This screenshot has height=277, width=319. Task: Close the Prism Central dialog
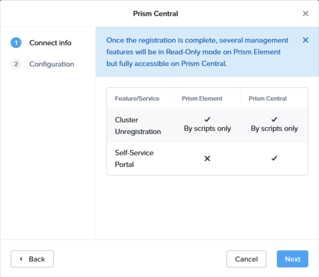(305, 13)
